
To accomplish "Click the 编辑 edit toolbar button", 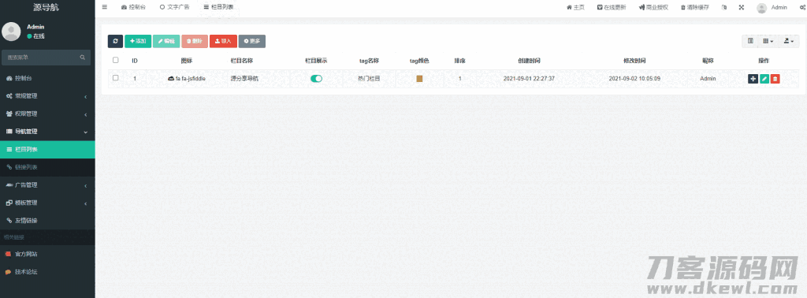I will [x=166, y=41].
